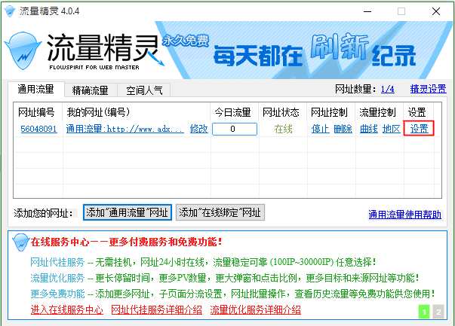The height and width of the screenshot is (326, 455).
Task: Open 进入在线服务中心 link
Action: coord(67,310)
